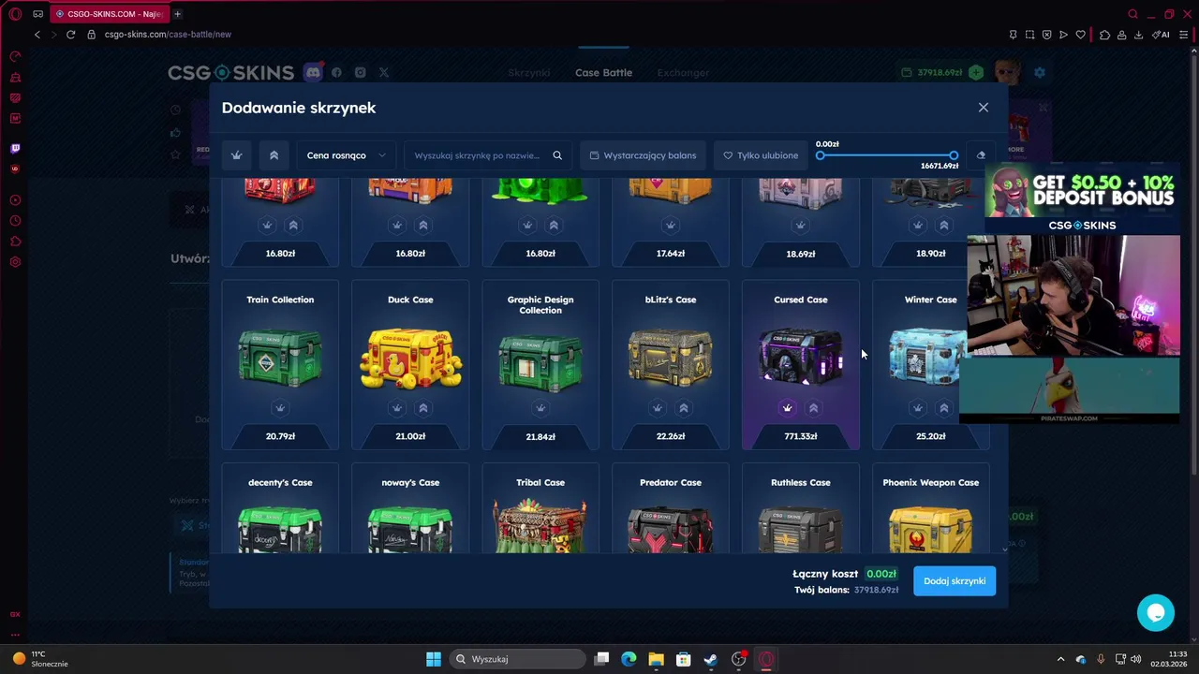Click the crown filter icon in filter bar
Screen dimensions: 1199x674
tap(237, 155)
